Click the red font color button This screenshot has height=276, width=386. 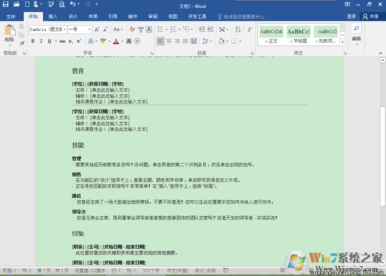[116, 41]
